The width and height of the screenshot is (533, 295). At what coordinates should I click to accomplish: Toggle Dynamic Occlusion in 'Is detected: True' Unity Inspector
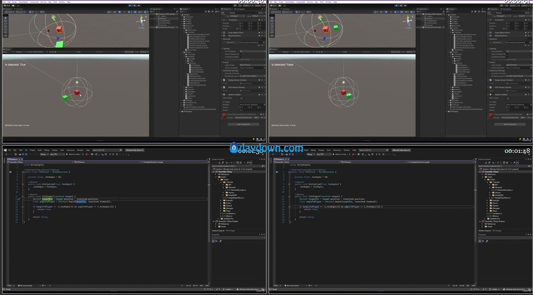coord(241,74)
